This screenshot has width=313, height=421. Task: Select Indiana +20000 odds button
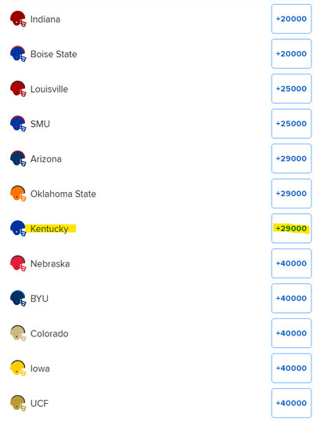point(291,19)
